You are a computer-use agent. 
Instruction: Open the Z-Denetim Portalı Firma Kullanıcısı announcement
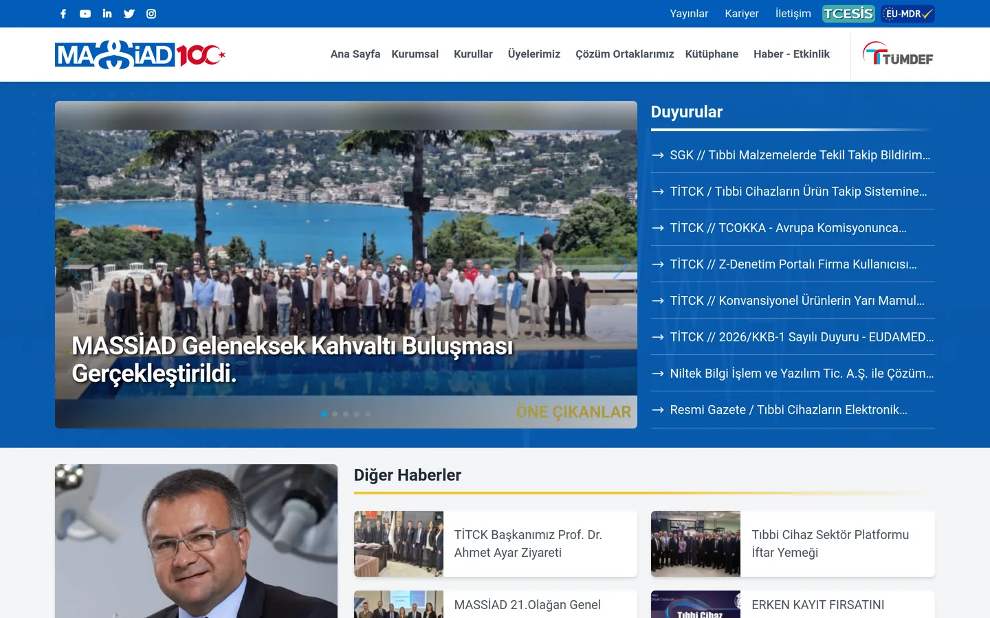click(793, 264)
